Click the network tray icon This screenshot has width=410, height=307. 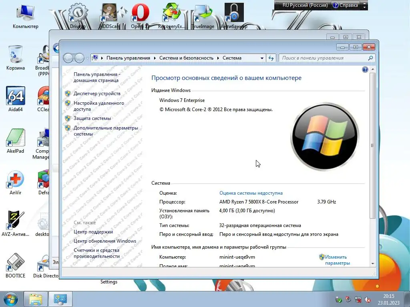358,299
